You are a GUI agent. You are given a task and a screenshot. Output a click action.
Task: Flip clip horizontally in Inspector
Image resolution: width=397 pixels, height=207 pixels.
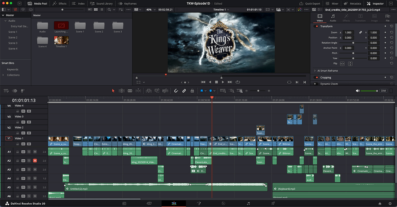[342, 64]
